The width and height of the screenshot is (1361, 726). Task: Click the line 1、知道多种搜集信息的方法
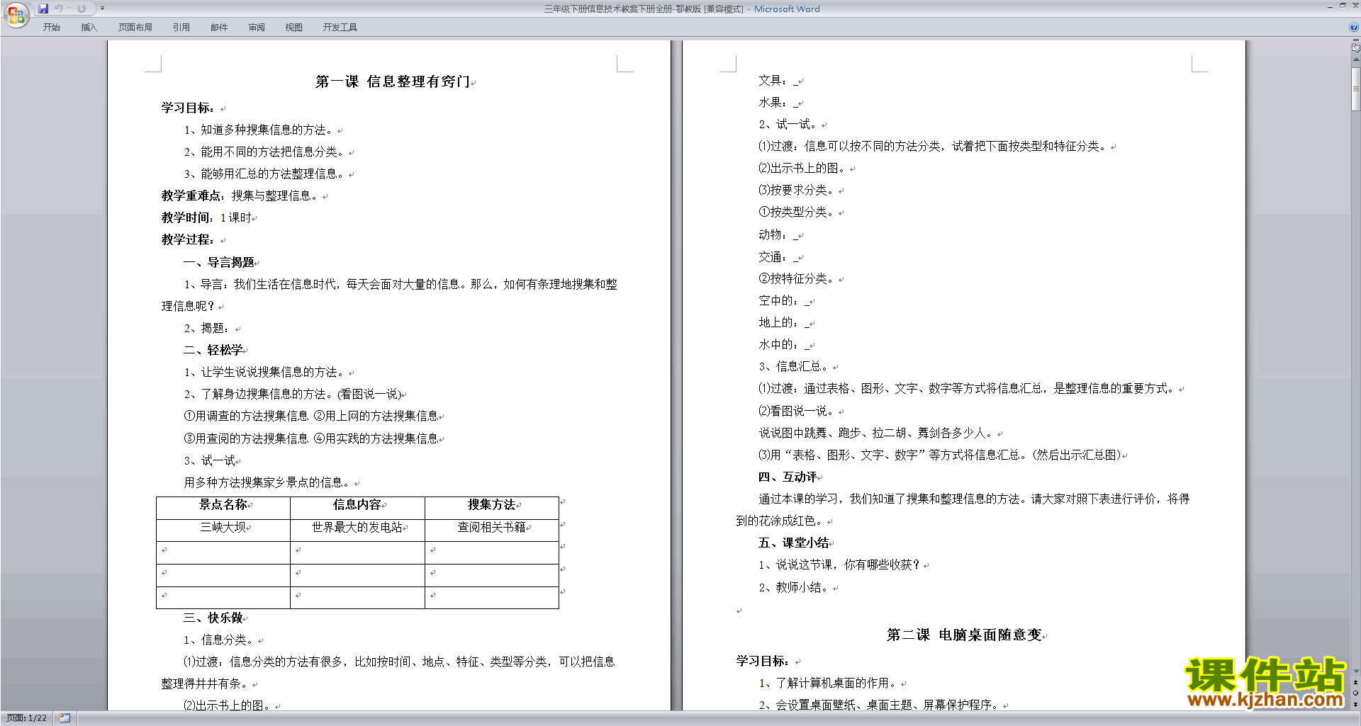click(259, 130)
